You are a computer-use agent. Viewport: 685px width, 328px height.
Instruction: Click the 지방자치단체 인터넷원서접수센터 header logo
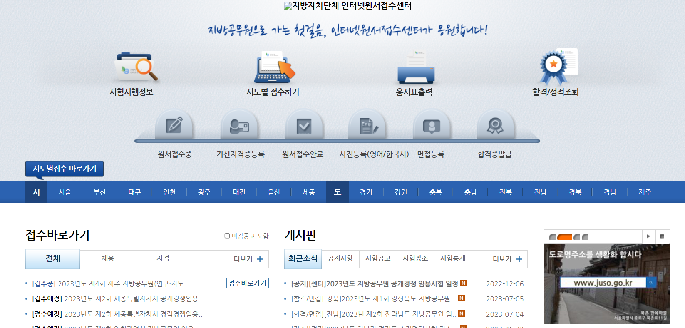tap(347, 6)
